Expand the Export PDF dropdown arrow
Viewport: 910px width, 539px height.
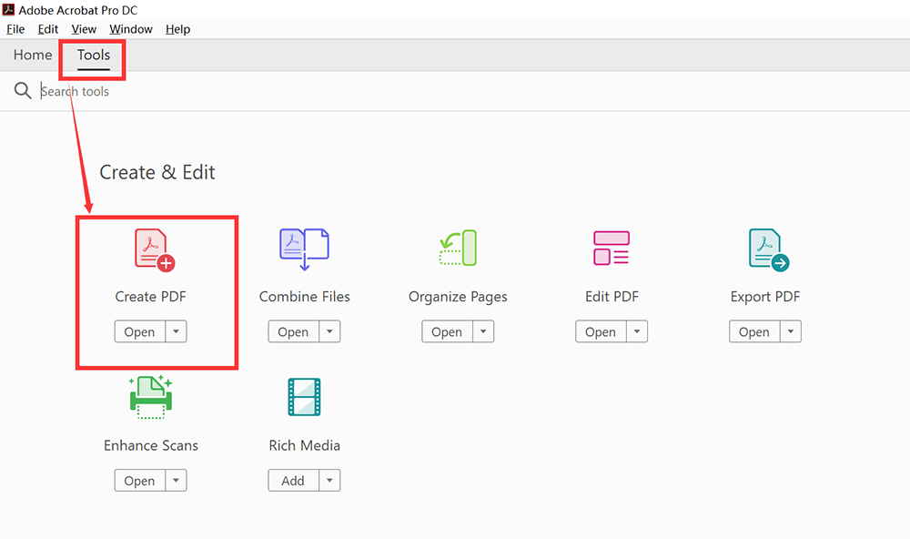coord(791,331)
